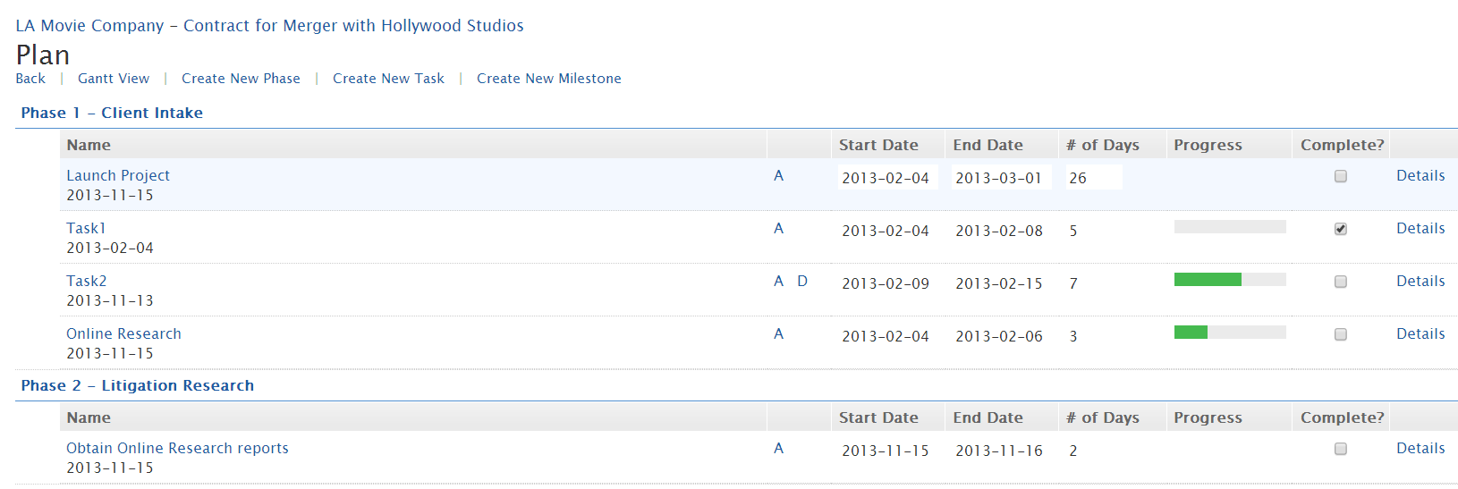
Task: Open Create New Phase
Action: pos(241,79)
